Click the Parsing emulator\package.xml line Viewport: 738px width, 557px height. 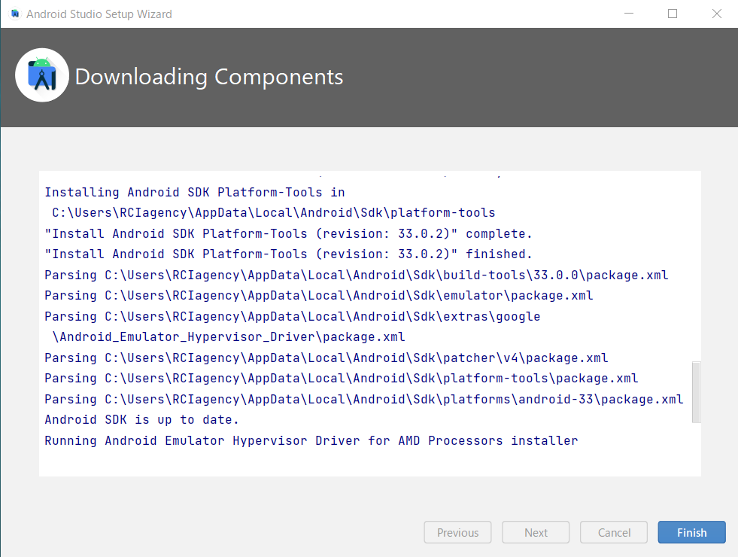tap(319, 296)
